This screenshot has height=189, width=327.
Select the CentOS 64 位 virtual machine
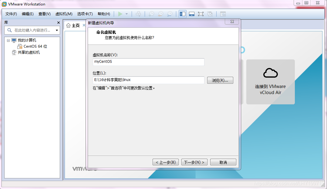pyautogui.click(x=35, y=46)
